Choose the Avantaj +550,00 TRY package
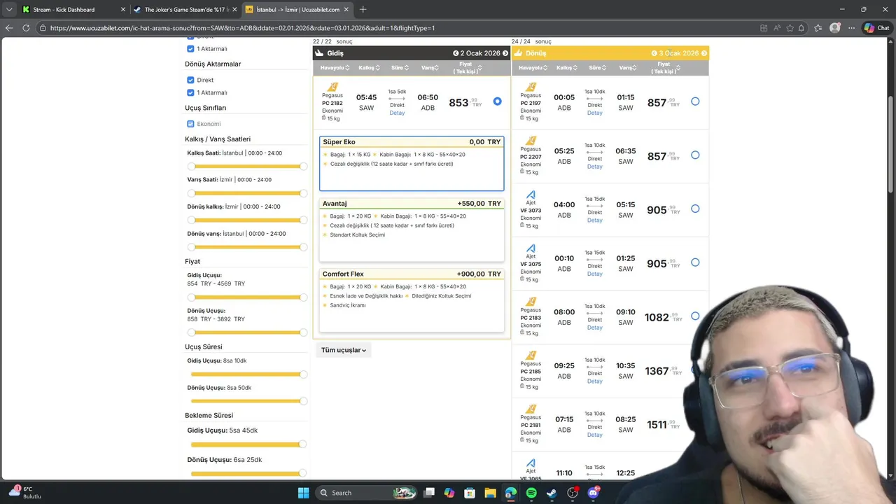The width and height of the screenshot is (896, 504). tap(412, 230)
